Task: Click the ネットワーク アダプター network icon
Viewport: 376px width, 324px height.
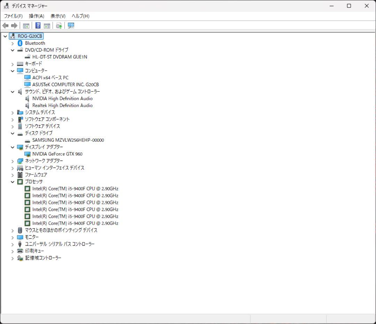Action: click(20, 161)
